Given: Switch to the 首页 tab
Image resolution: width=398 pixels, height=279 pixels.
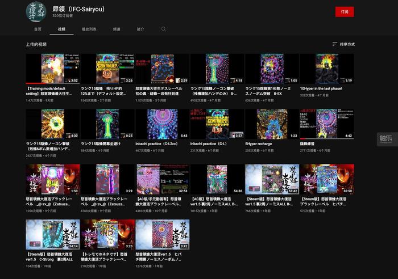Looking at the screenshot, I should pyautogui.click(x=38, y=29).
